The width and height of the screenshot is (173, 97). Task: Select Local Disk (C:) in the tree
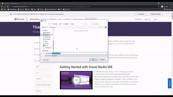pos(48,48)
